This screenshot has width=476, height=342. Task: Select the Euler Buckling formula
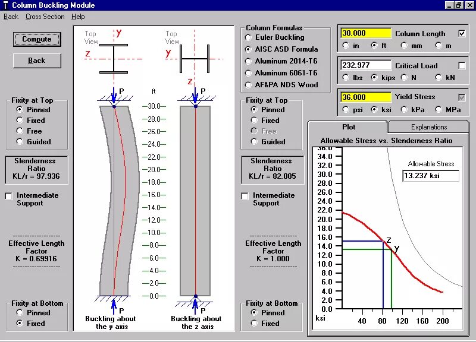click(249, 38)
